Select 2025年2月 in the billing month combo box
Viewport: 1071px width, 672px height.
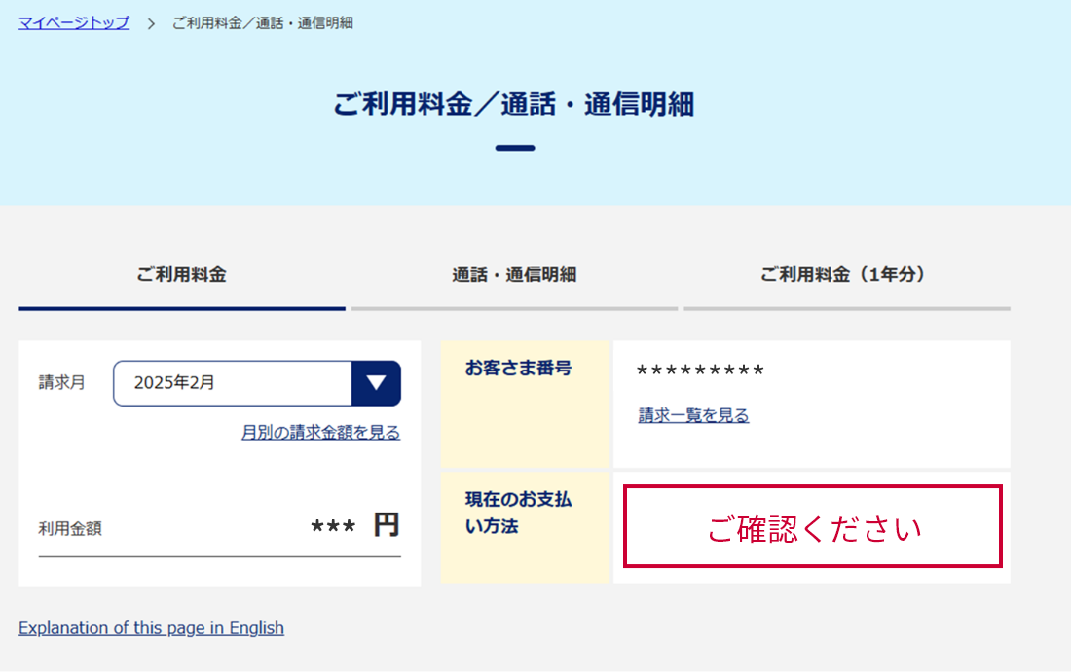point(234,382)
